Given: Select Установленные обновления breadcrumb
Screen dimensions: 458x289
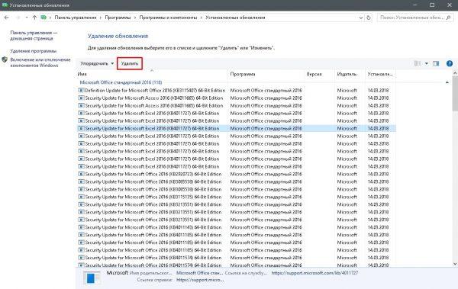Looking at the screenshot, I should [235, 18].
